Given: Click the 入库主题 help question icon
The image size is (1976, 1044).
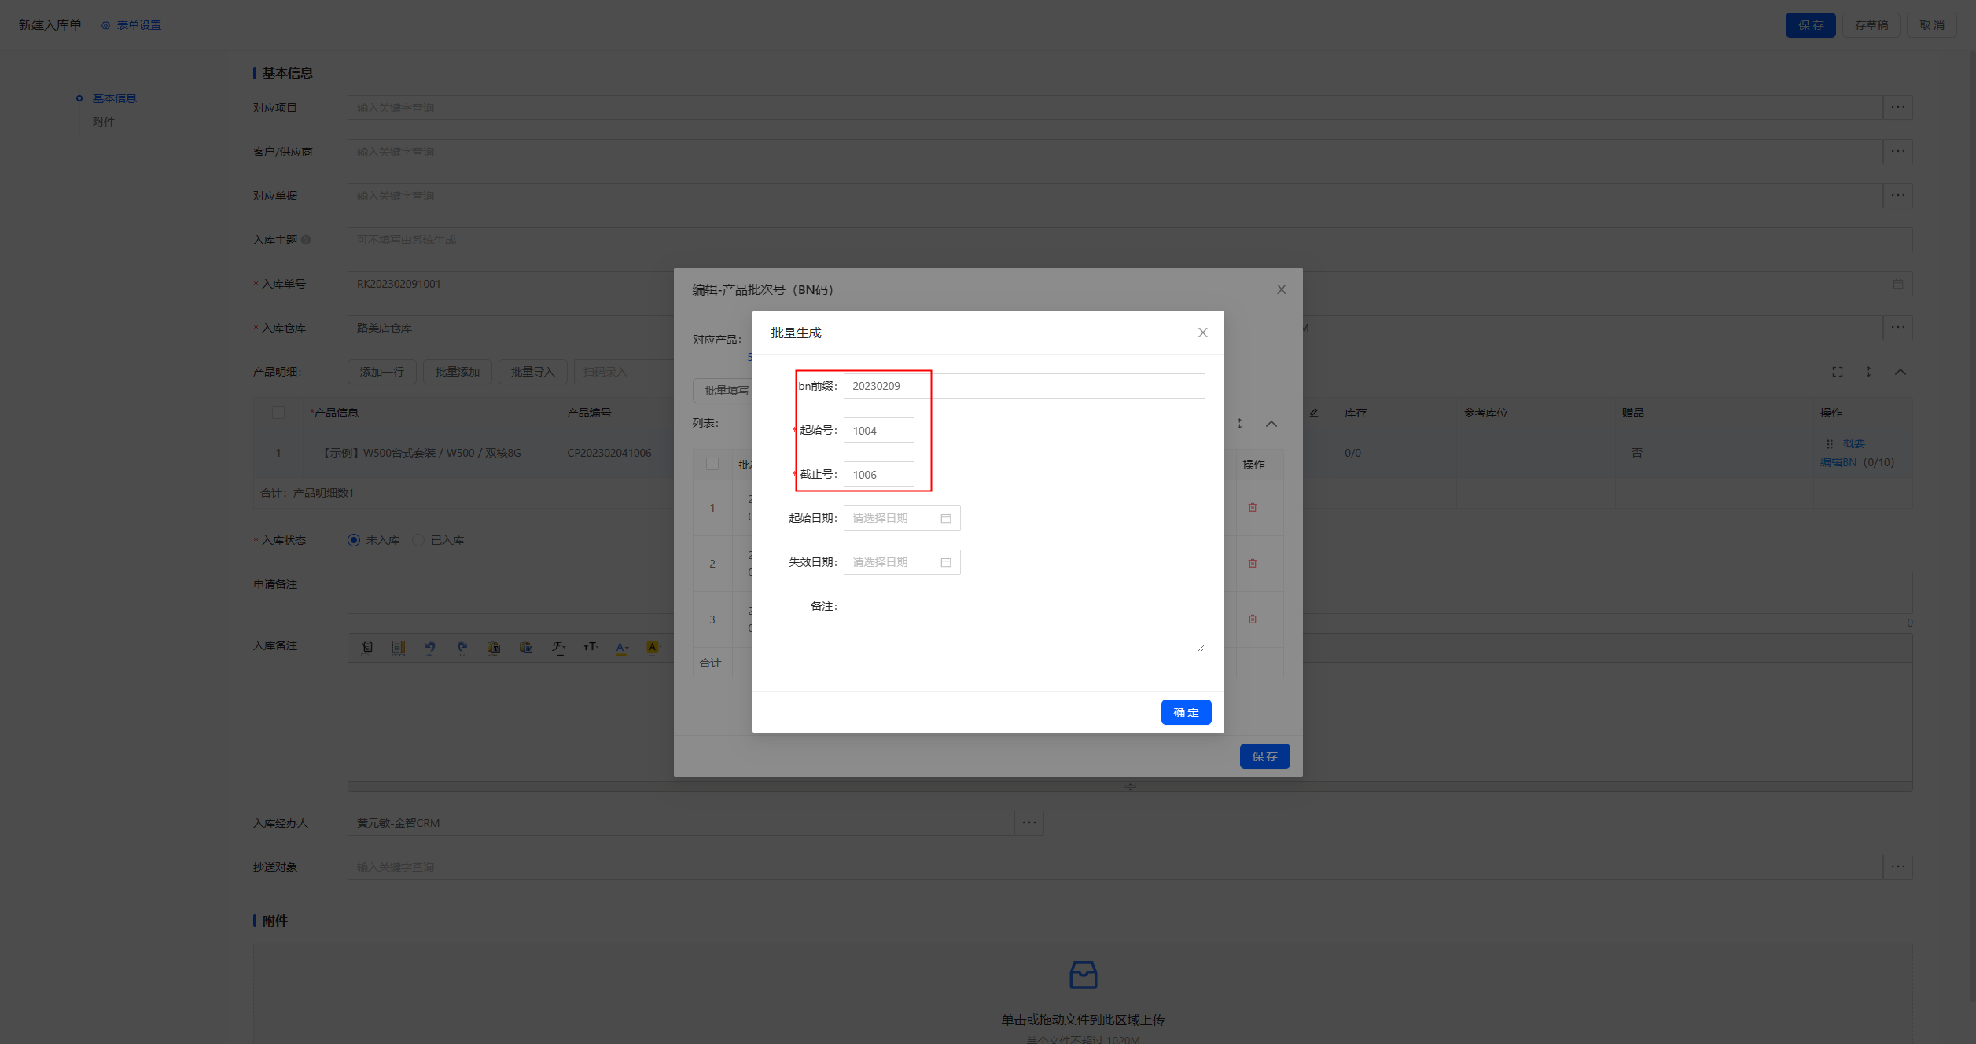Looking at the screenshot, I should [306, 240].
